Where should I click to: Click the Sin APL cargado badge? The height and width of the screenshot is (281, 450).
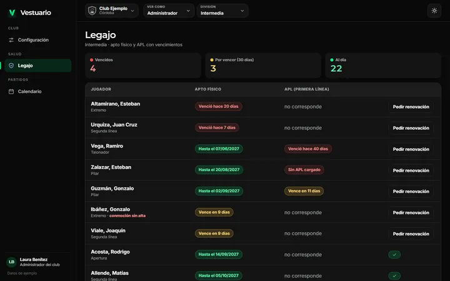(304, 170)
